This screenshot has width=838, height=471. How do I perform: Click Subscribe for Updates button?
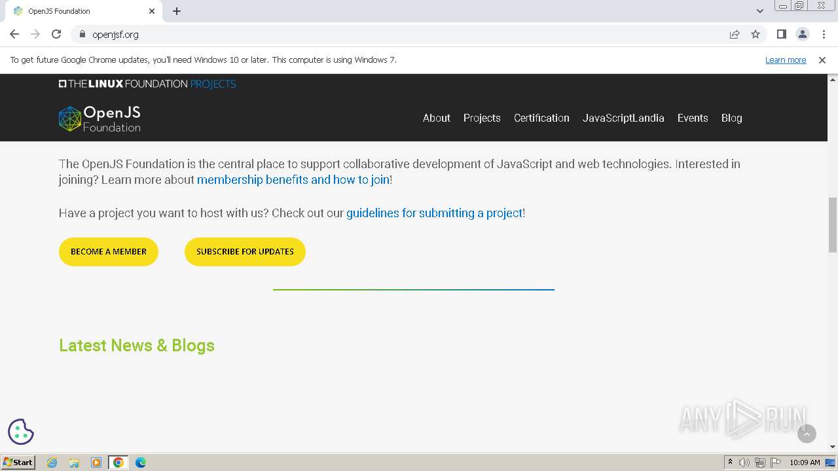[x=245, y=252]
